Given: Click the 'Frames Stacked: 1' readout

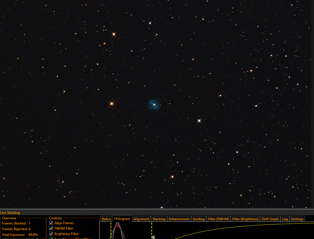Looking at the screenshot, I should 16,223.
